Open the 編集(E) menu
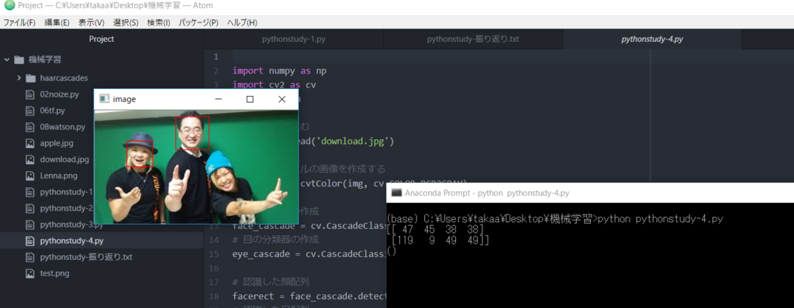 click(57, 22)
